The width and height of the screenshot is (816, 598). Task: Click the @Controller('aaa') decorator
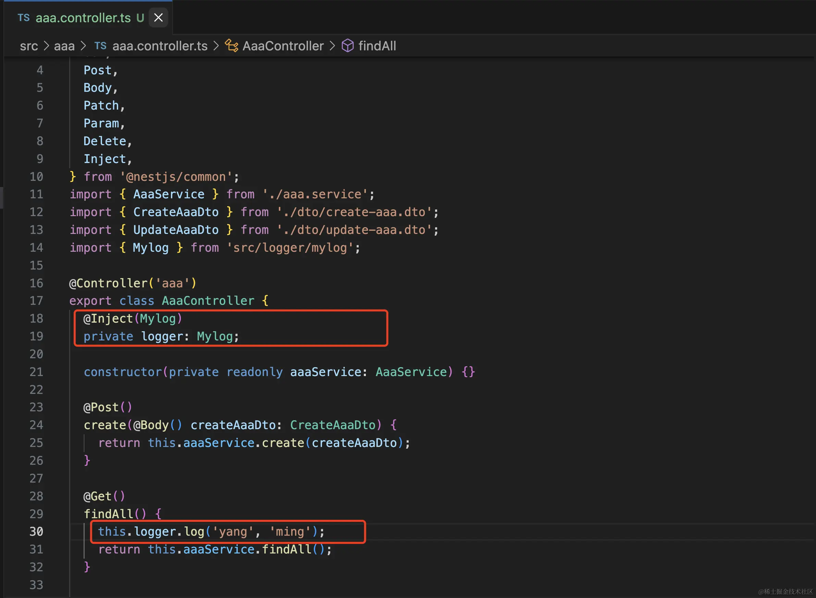coord(133,283)
